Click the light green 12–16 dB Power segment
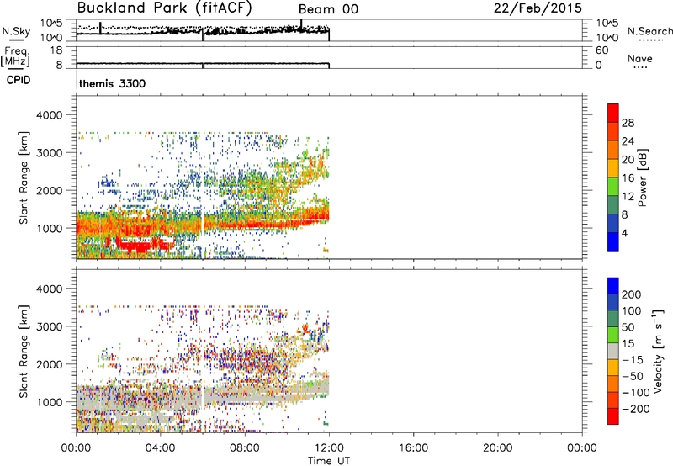This screenshot has width=673, height=466. point(613,186)
